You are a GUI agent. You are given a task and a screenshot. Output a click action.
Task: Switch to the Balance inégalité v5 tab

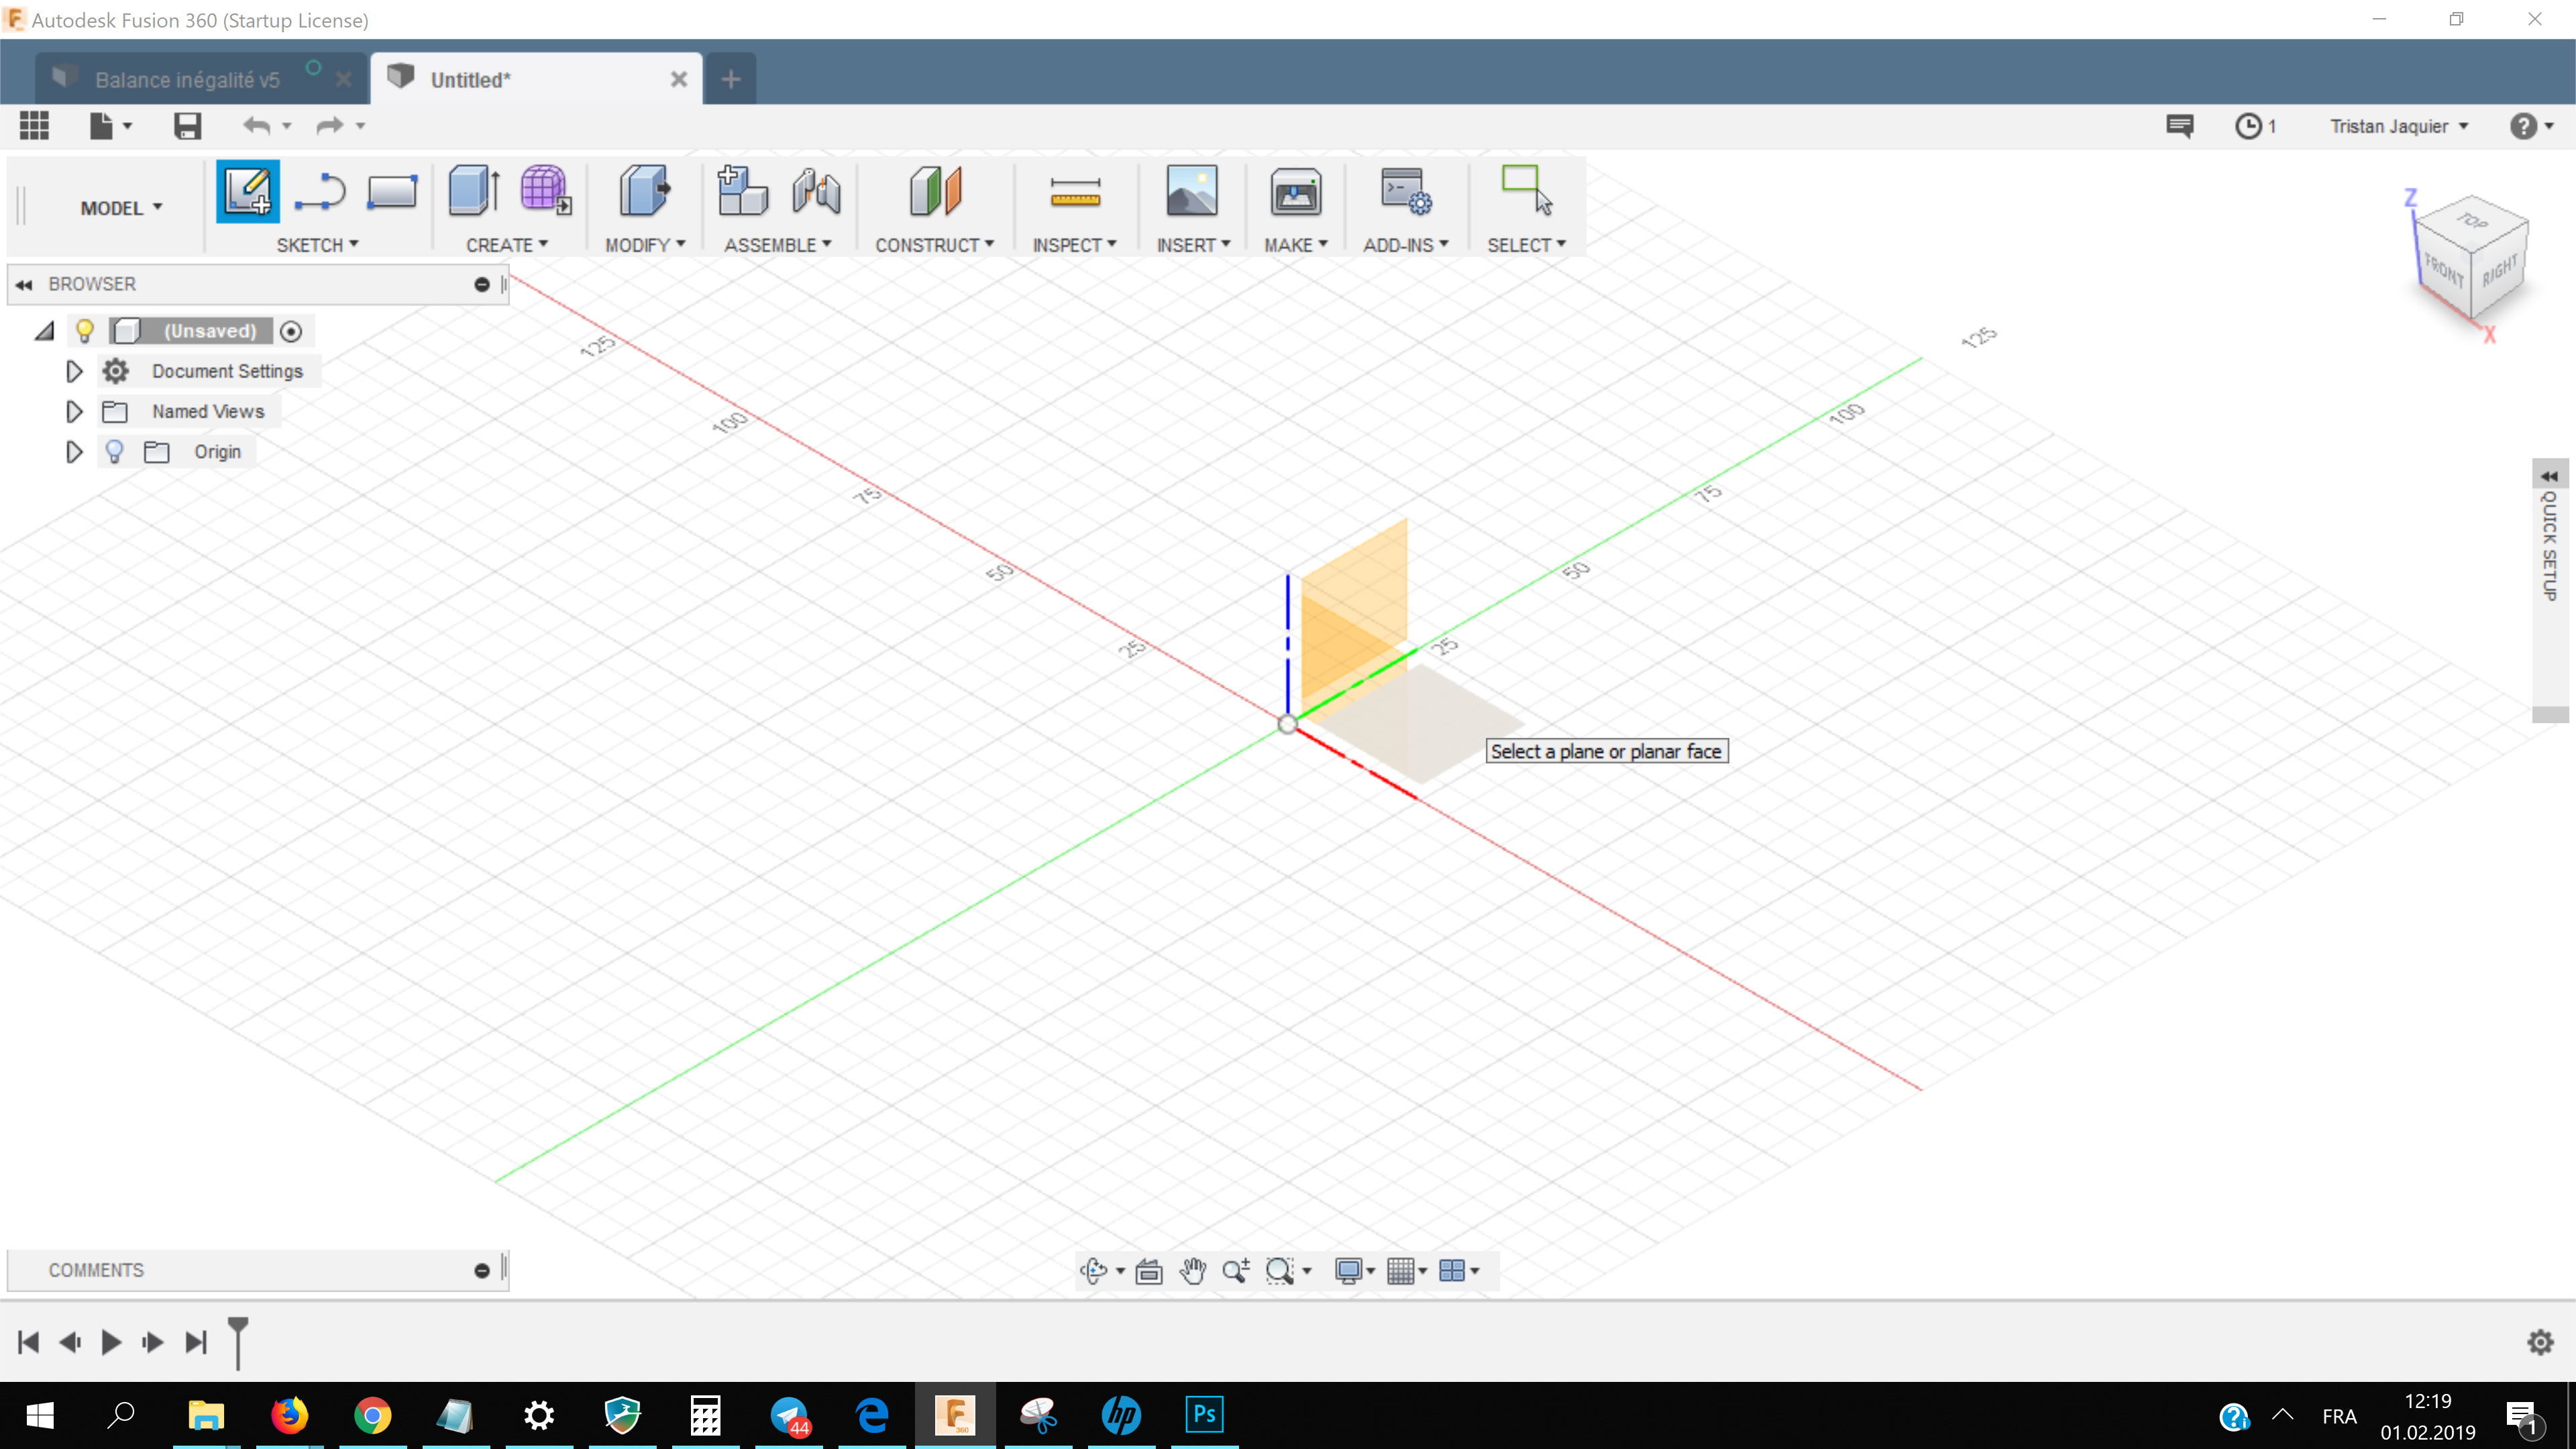187,80
